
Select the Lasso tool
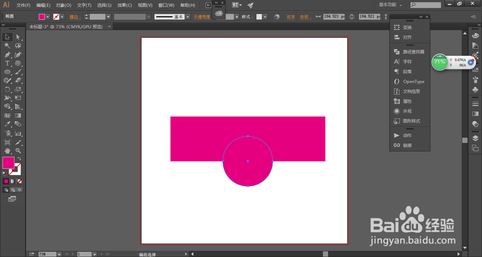coord(18,46)
